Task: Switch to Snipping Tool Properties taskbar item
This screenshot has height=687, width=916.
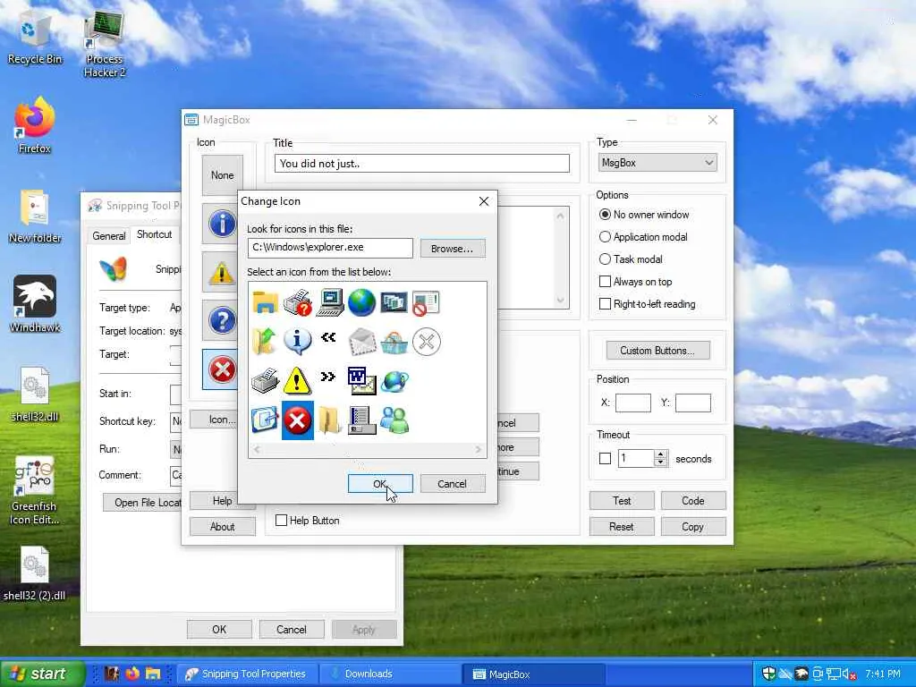Action: (247, 674)
